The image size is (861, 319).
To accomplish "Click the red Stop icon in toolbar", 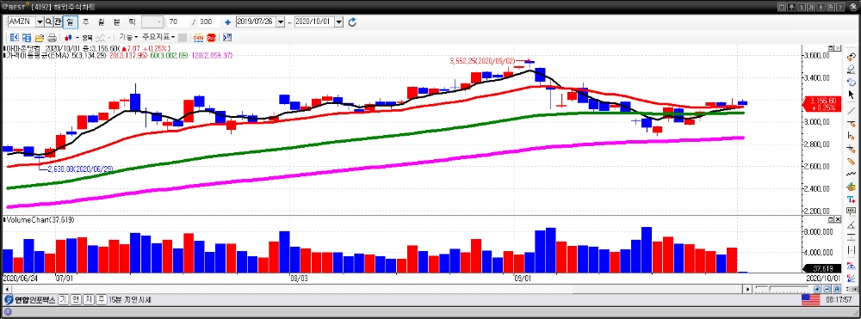I will (x=210, y=38).
